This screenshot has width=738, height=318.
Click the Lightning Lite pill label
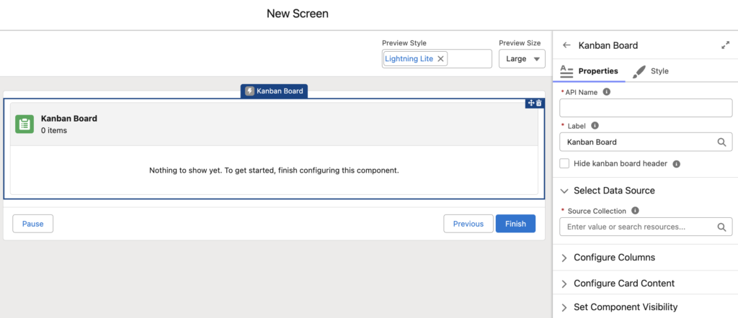409,59
